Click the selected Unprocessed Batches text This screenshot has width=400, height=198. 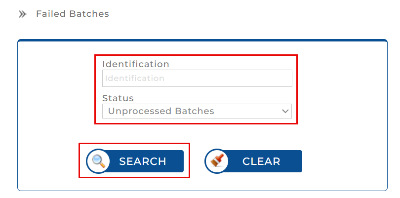pyautogui.click(x=161, y=111)
